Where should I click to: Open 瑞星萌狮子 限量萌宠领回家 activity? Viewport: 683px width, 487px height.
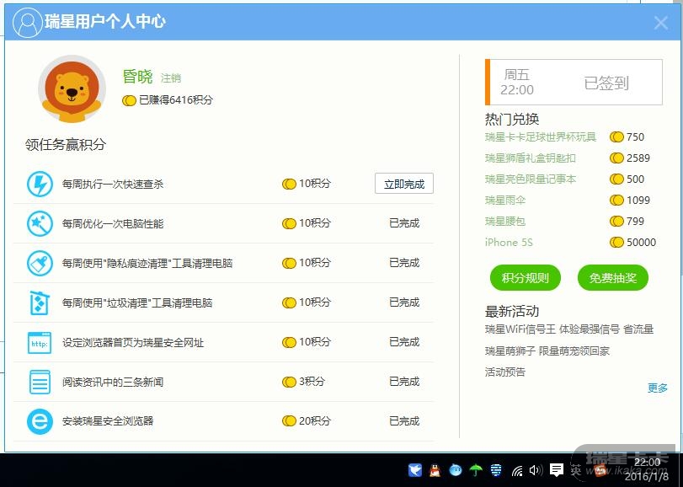547,351
